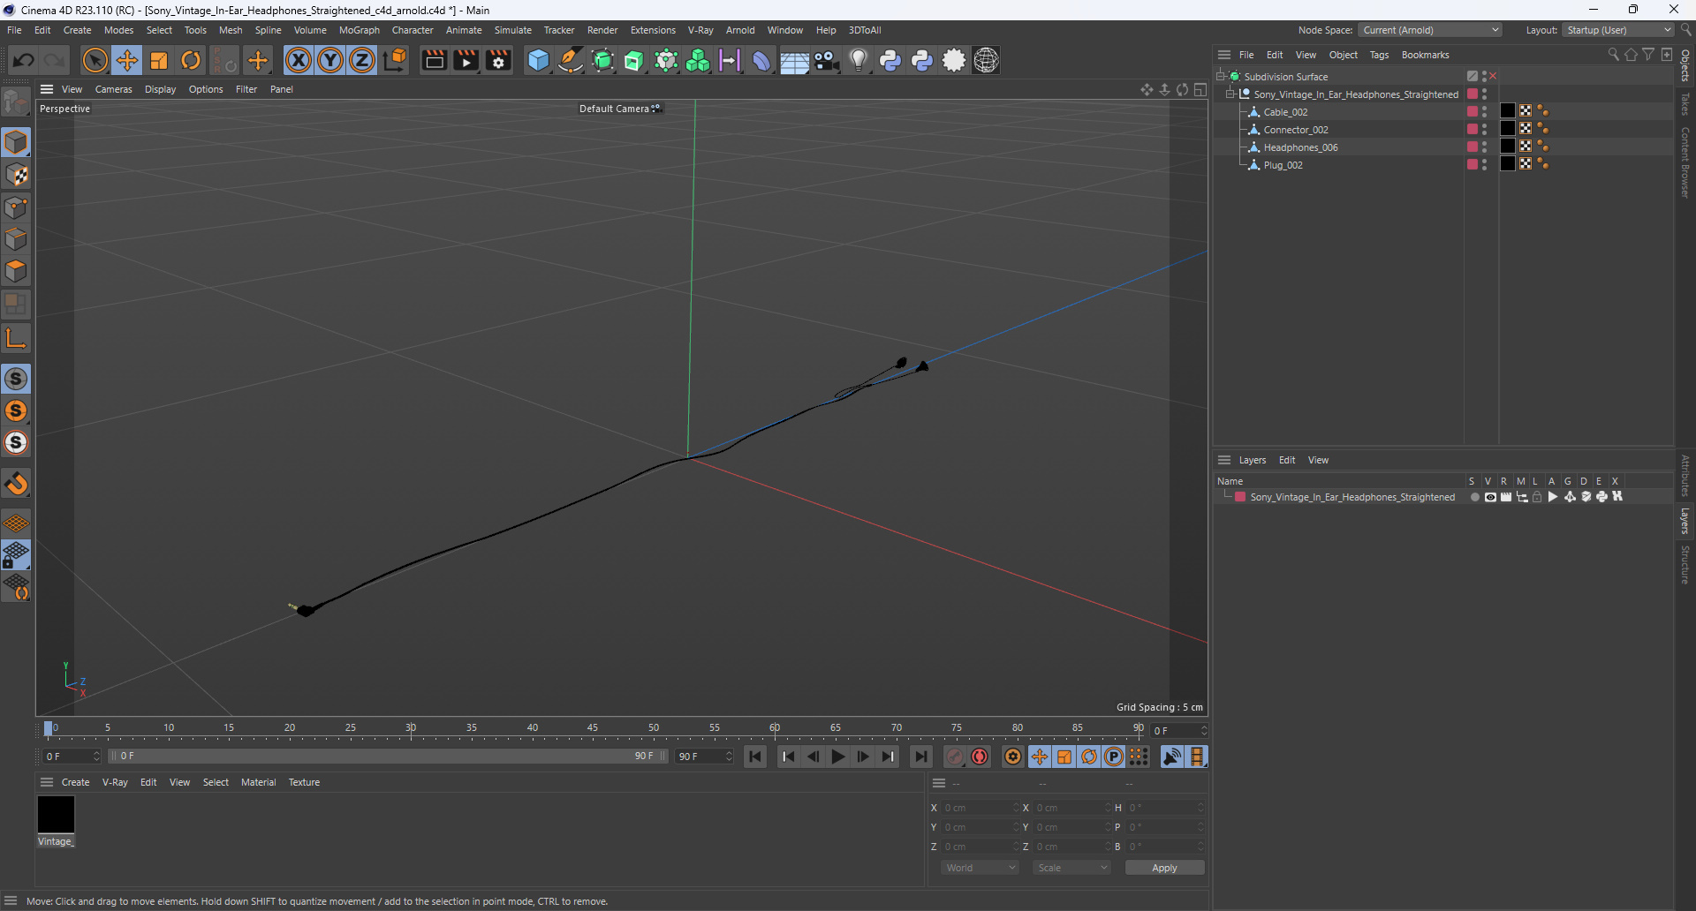Click the red layer color swatch in Layers
Screen dimensions: 1696x911
[1240, 497]
